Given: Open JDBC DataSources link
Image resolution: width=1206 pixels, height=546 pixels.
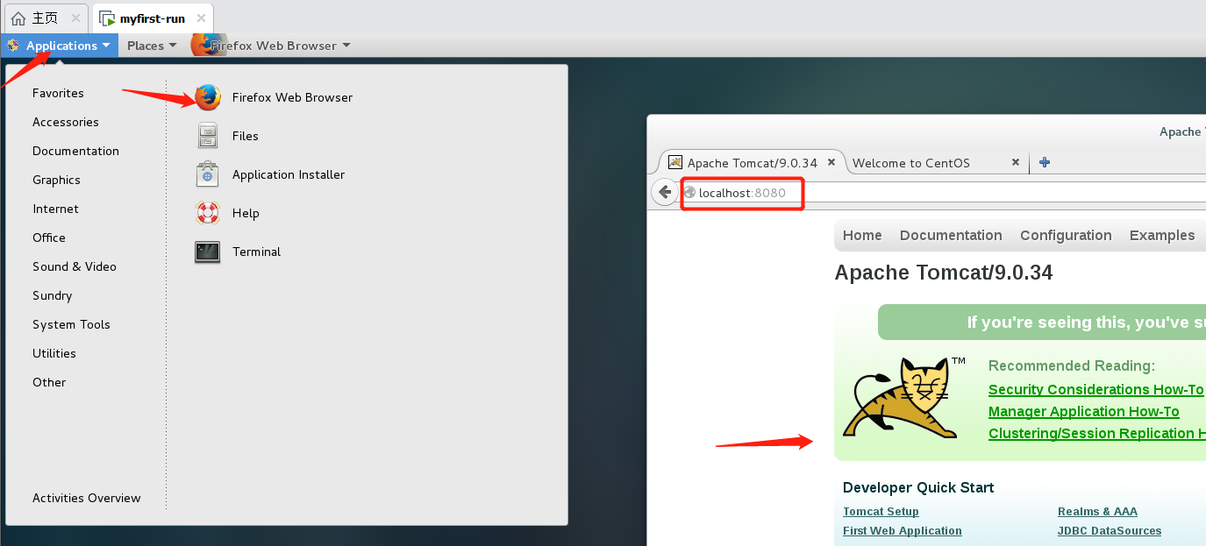Looking at the screenshot, I should (1110, 530).
